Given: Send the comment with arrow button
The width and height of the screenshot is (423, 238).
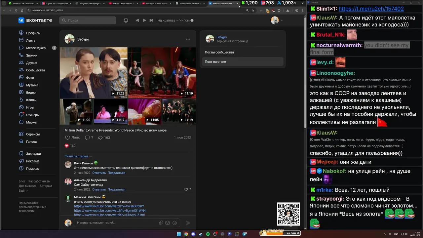Looking at the screenshot, I should [x=188, y=223].
